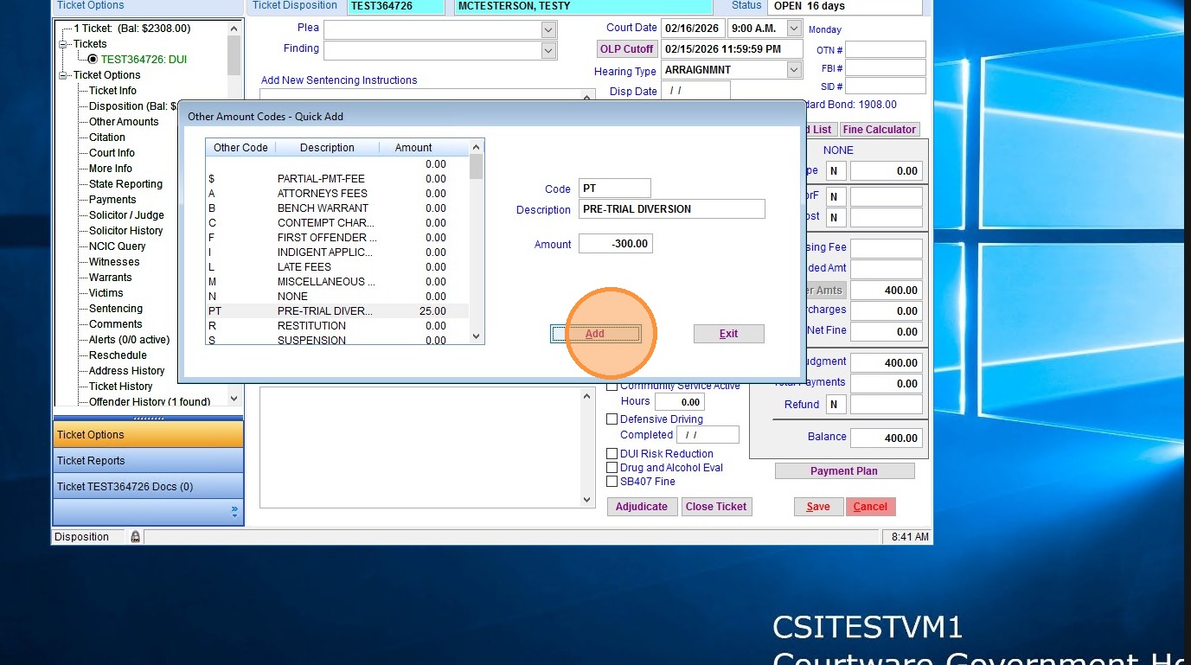Screen dimensions: 1191x665
Task: Enable the Defensive Driving checkbox
Action: (612, 419)
